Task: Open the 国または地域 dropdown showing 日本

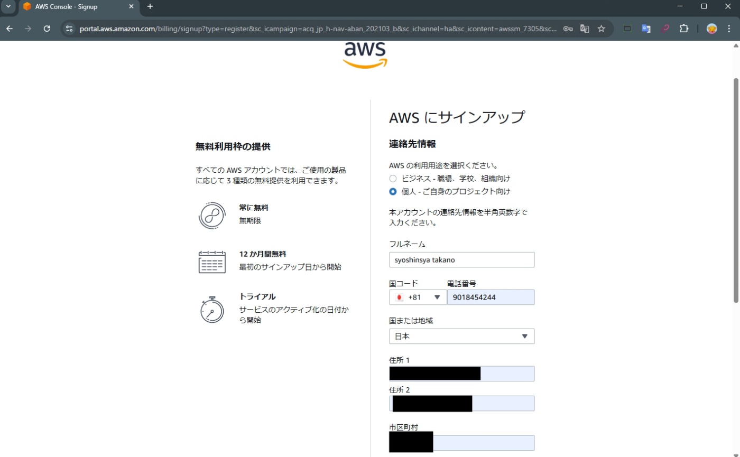Action: click(461, 336)
